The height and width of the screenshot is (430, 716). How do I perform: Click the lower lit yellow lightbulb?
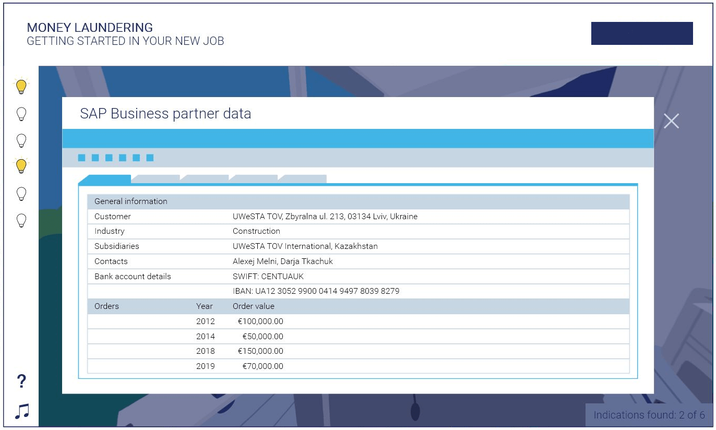coord(21,166)
